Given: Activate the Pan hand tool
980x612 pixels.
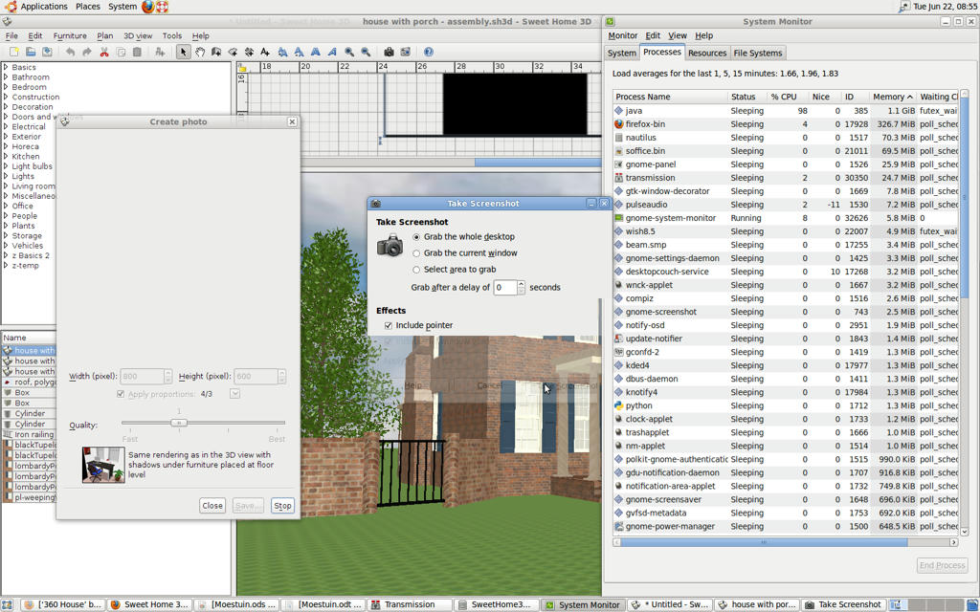Looking at the screenshot, I should pos(200,52).
